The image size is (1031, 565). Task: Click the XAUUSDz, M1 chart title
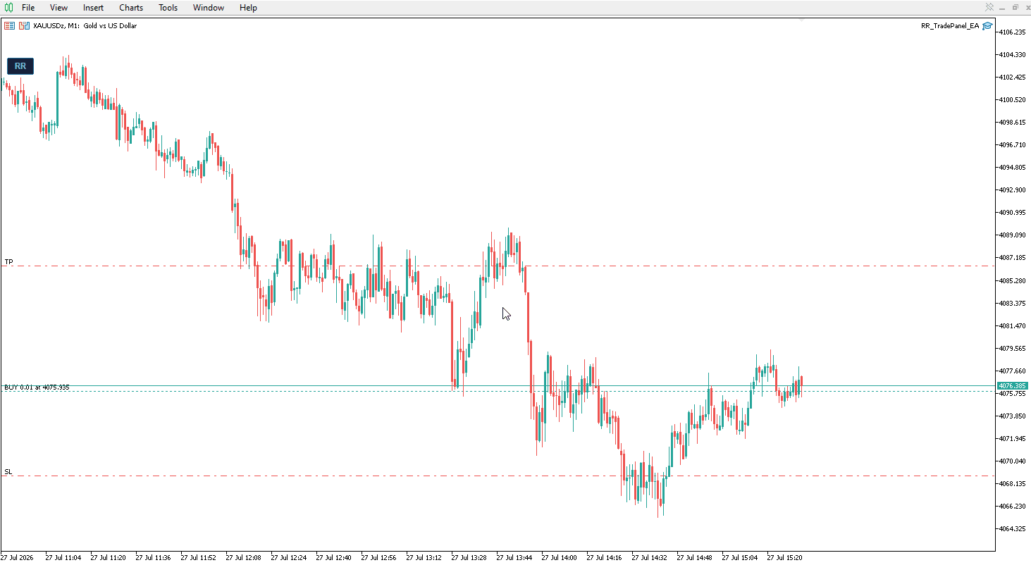tap(85, 26)
